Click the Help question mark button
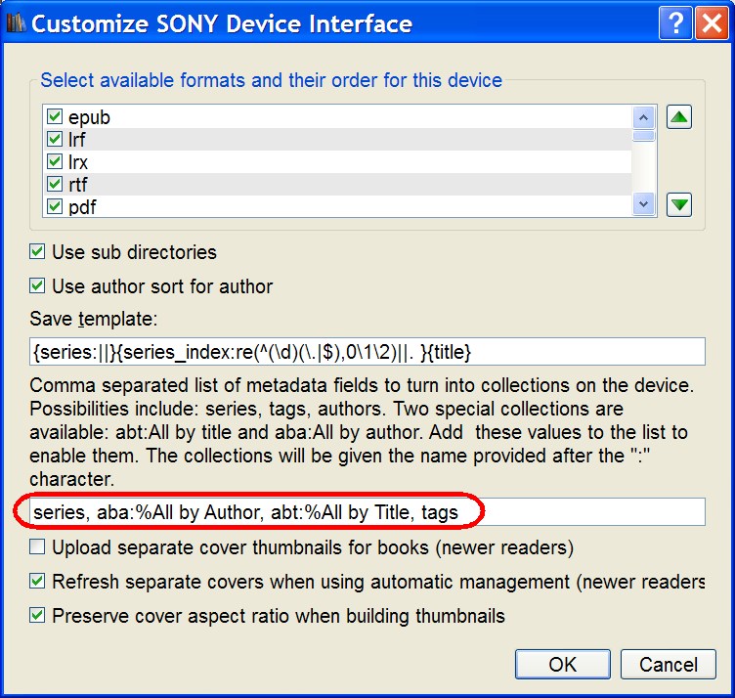The height and width of the screenshot is (698, 735). (675, 23)
